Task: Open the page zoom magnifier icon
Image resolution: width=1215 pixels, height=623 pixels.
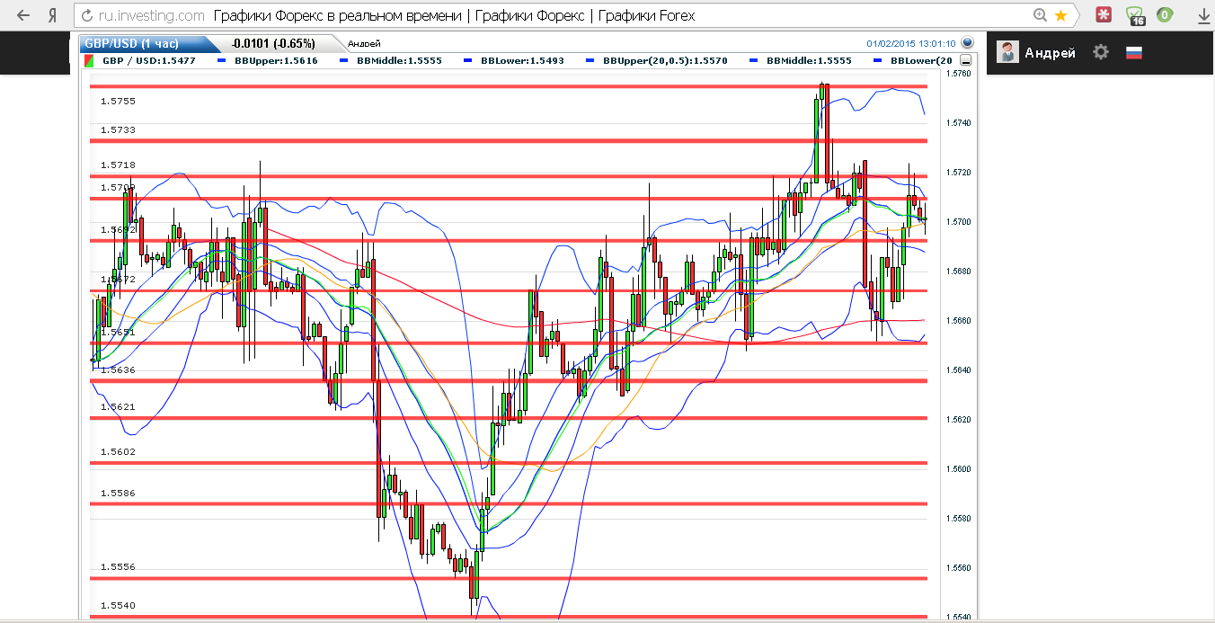Action: coord(1041,15)
